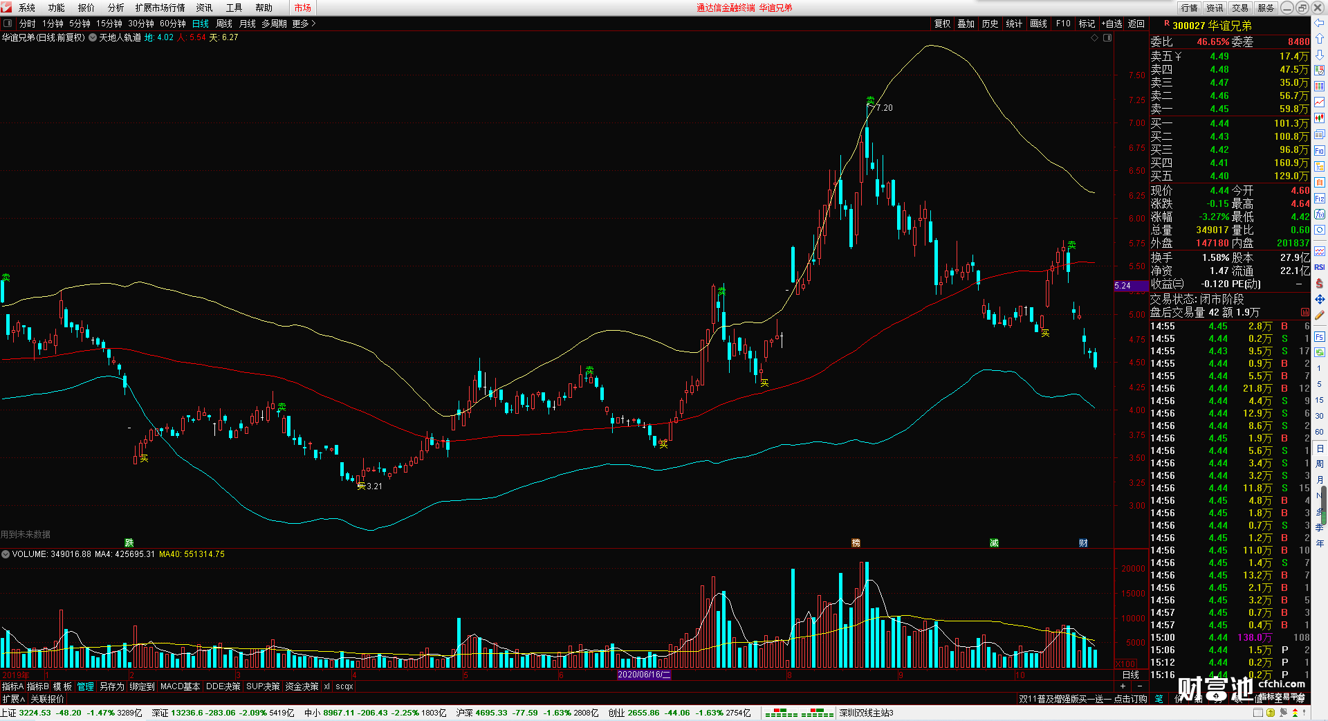Click the blue four-way move arrows icon
The image size is (1328, 721).
(1320, 299)
